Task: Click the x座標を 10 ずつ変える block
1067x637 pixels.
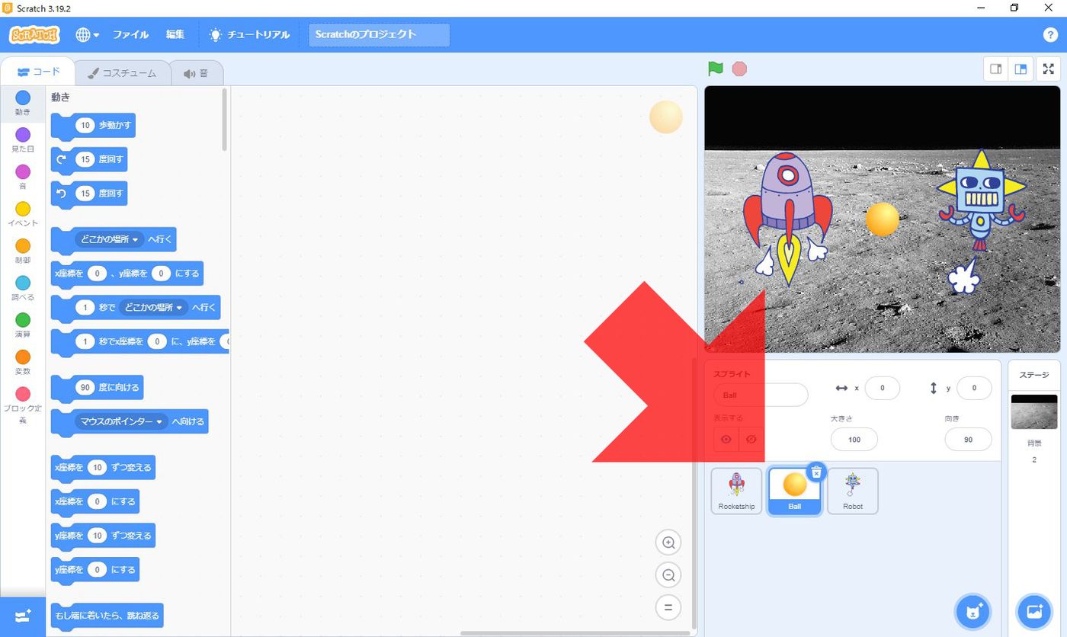Action: tap(103, 467)
